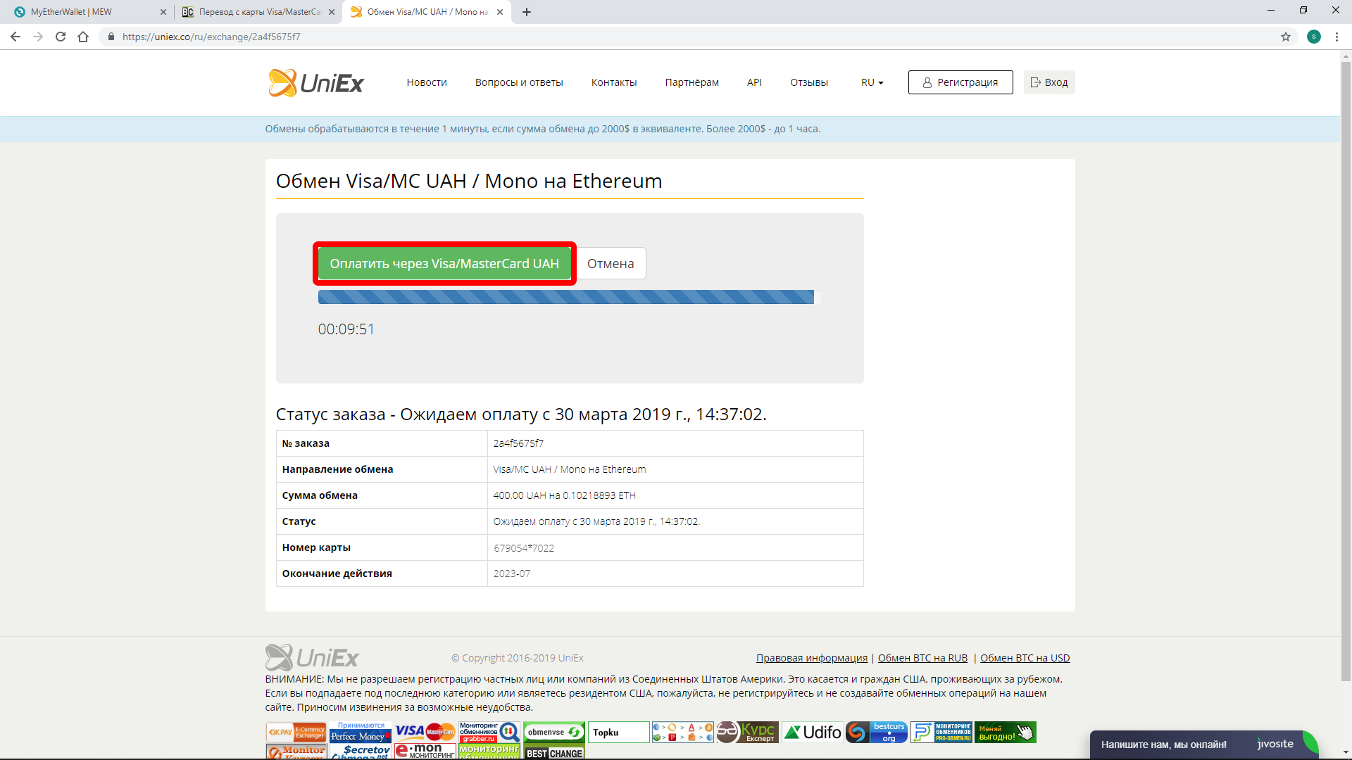Select the card number 679054*7022
This screenshot has width=1352, height=760.
pyautogui.click(x=524, y=548)
